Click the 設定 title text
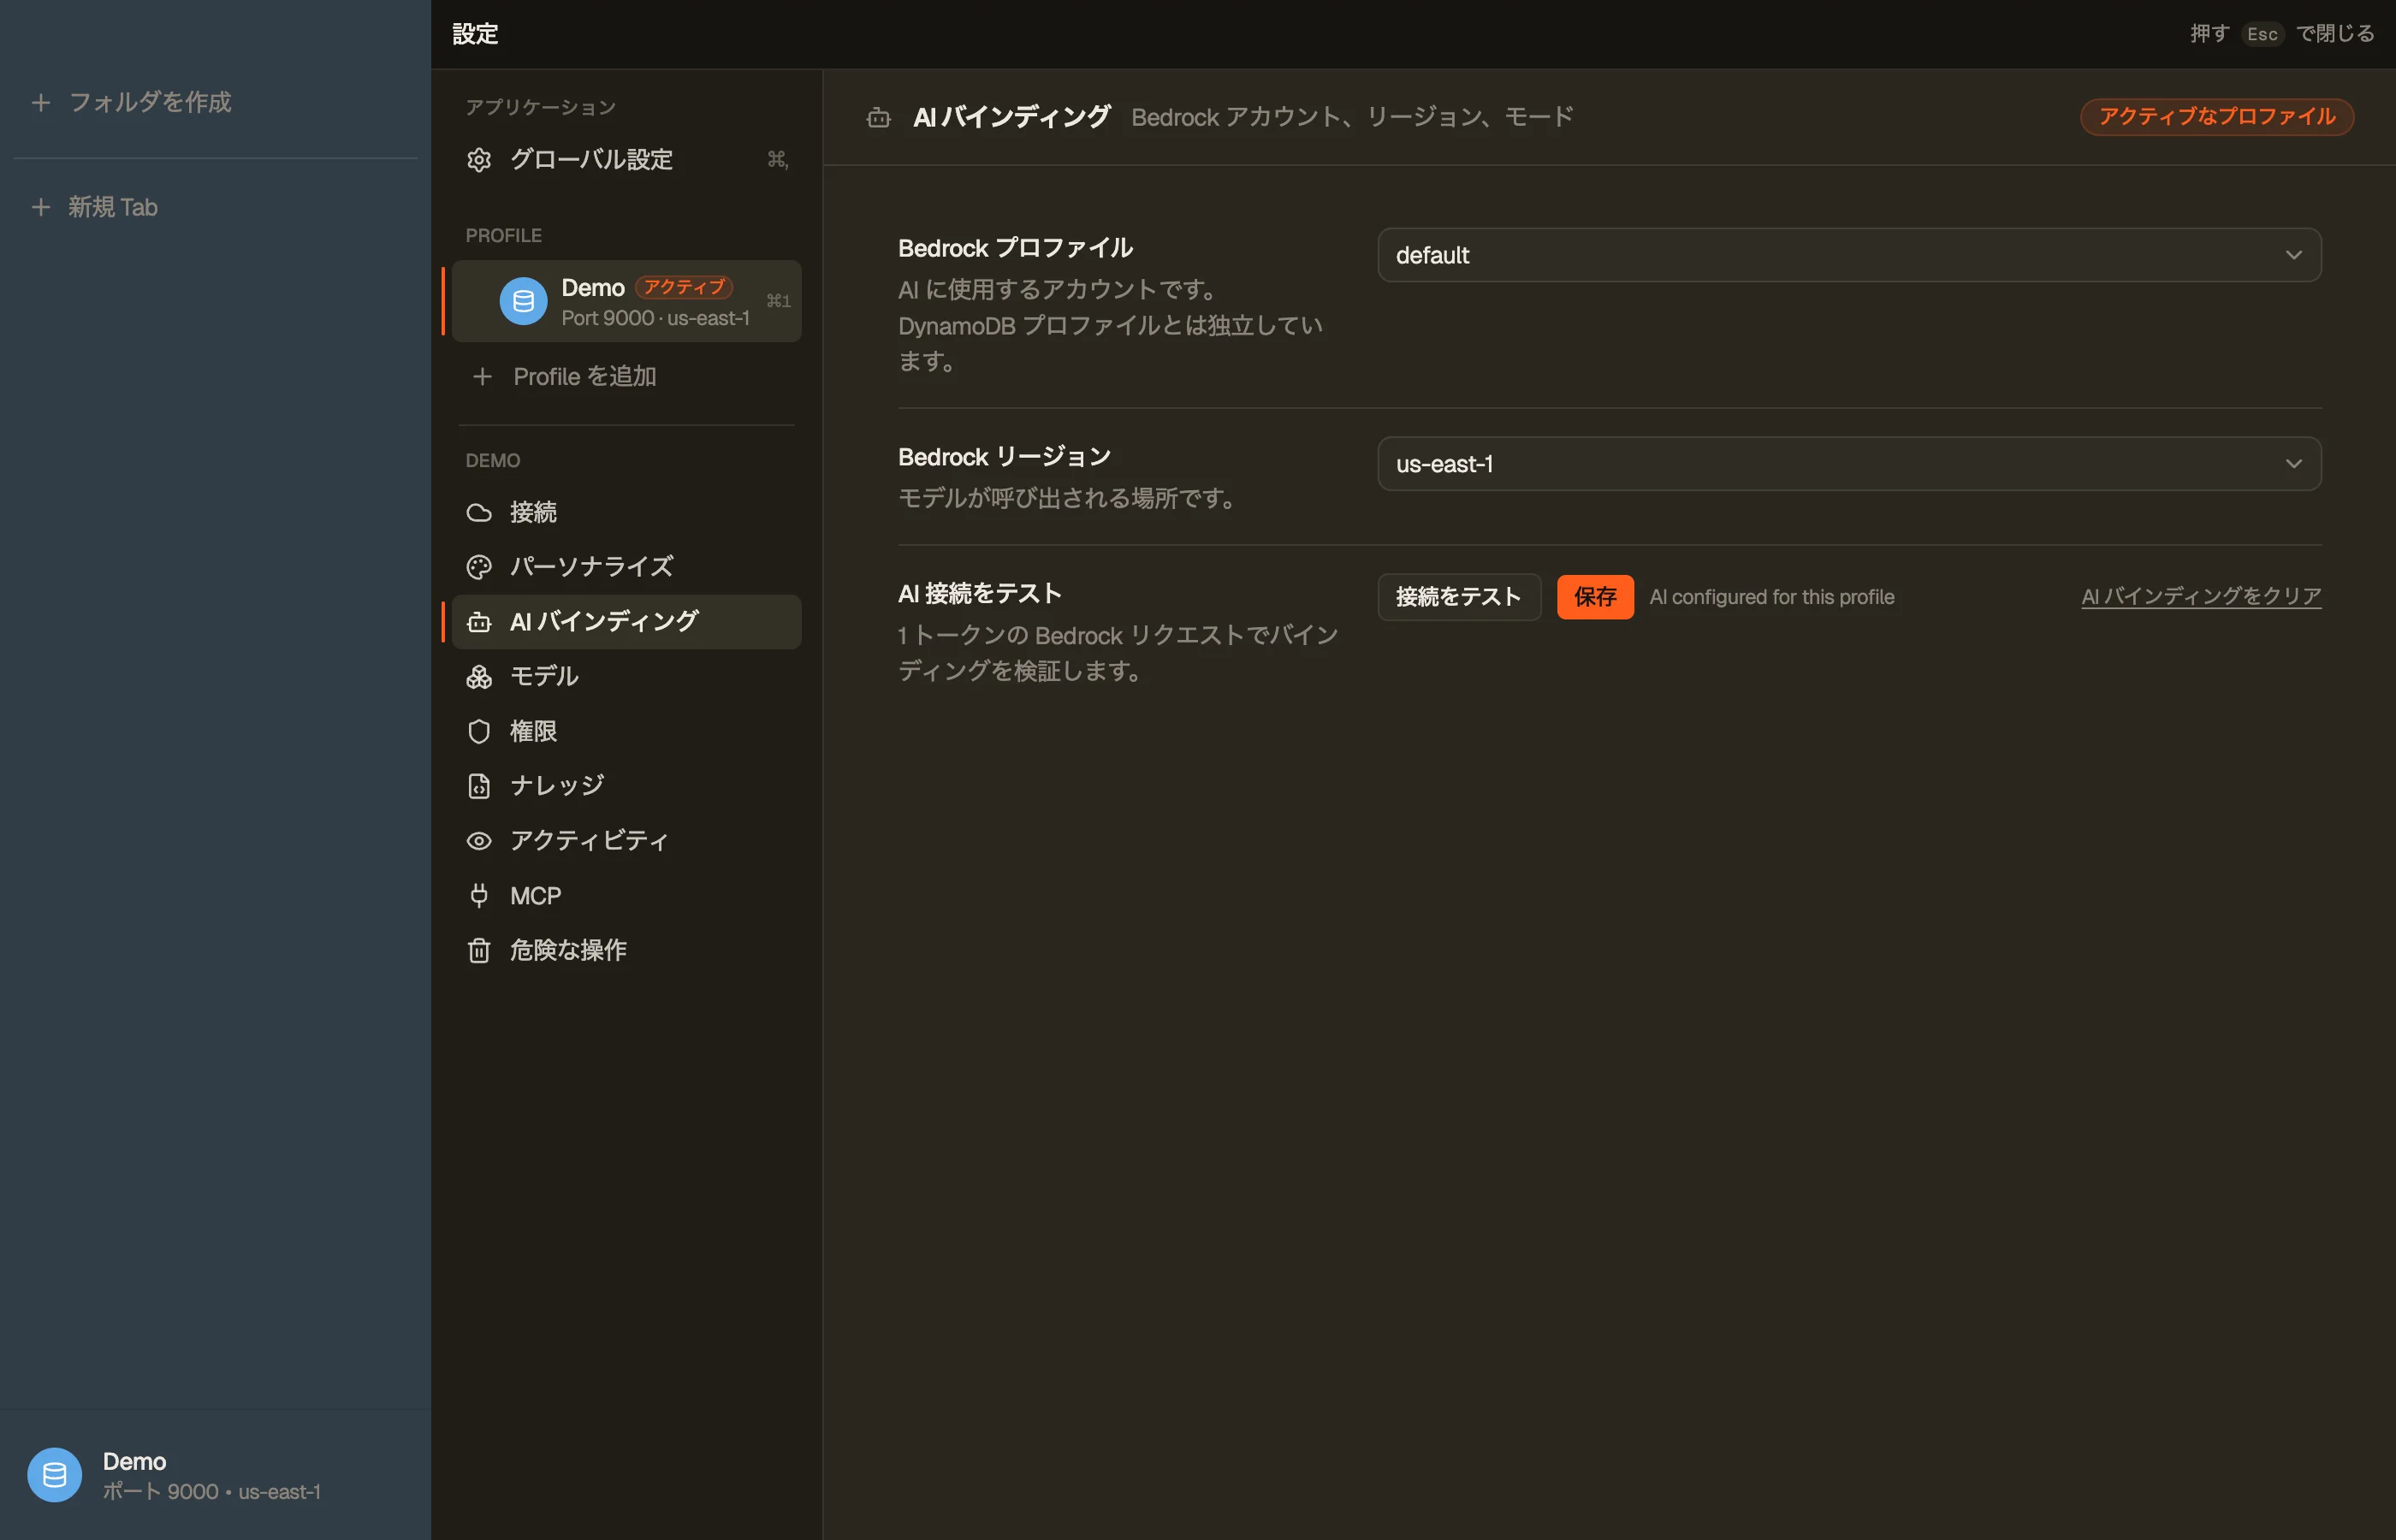The image size is (2396, 1540). pyautogui.click(x=475, y=34)
